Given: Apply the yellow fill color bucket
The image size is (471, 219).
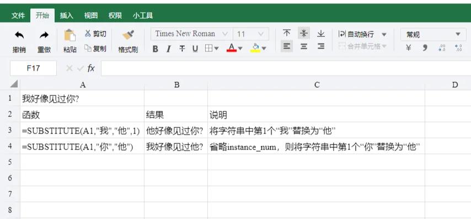Looking at the screenshot, I should pos(255,48).
